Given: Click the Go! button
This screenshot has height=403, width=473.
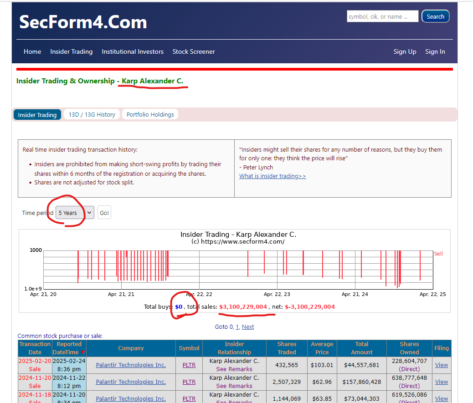Looking at the screenshot, I should tap(104, 213).
